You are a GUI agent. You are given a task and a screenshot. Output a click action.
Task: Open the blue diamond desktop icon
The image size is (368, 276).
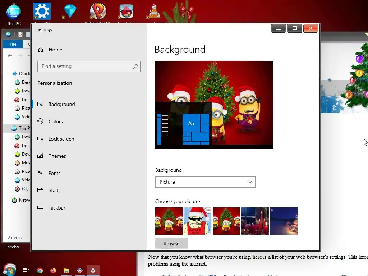coord(70,11)
